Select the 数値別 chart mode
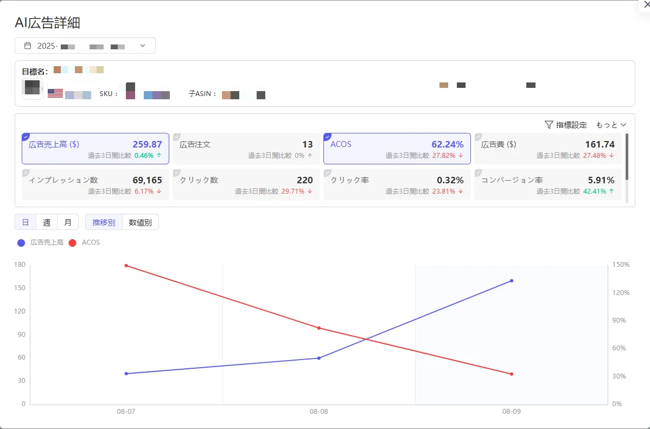This screenshot has height=429, width=650. [x=140, y=222]
